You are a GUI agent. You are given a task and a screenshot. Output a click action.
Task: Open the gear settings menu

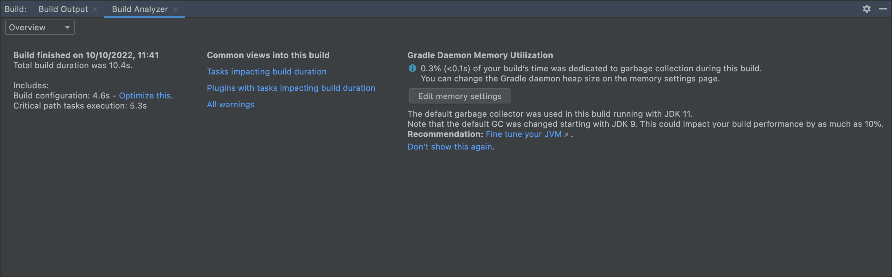point(866,9)
